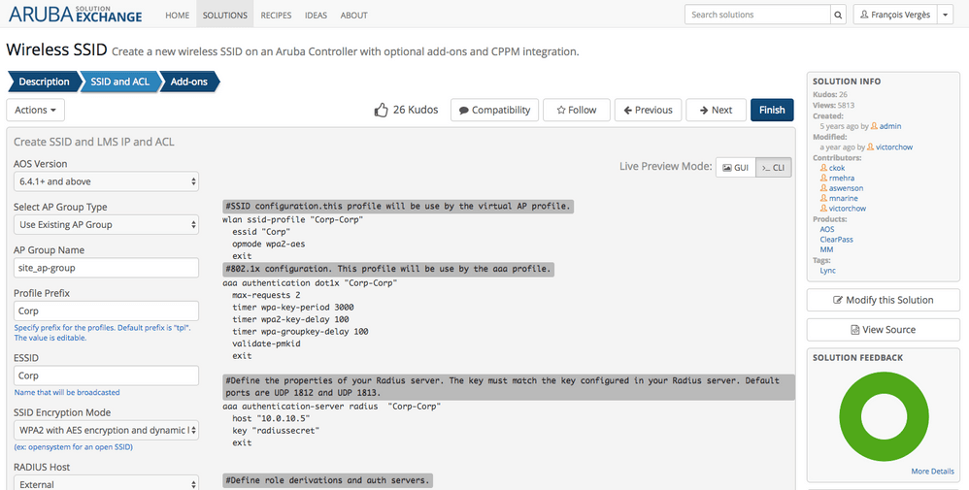Viewport: 969px width, 490px height.
Task: Open the Description step tab
Action: (44, 82)
